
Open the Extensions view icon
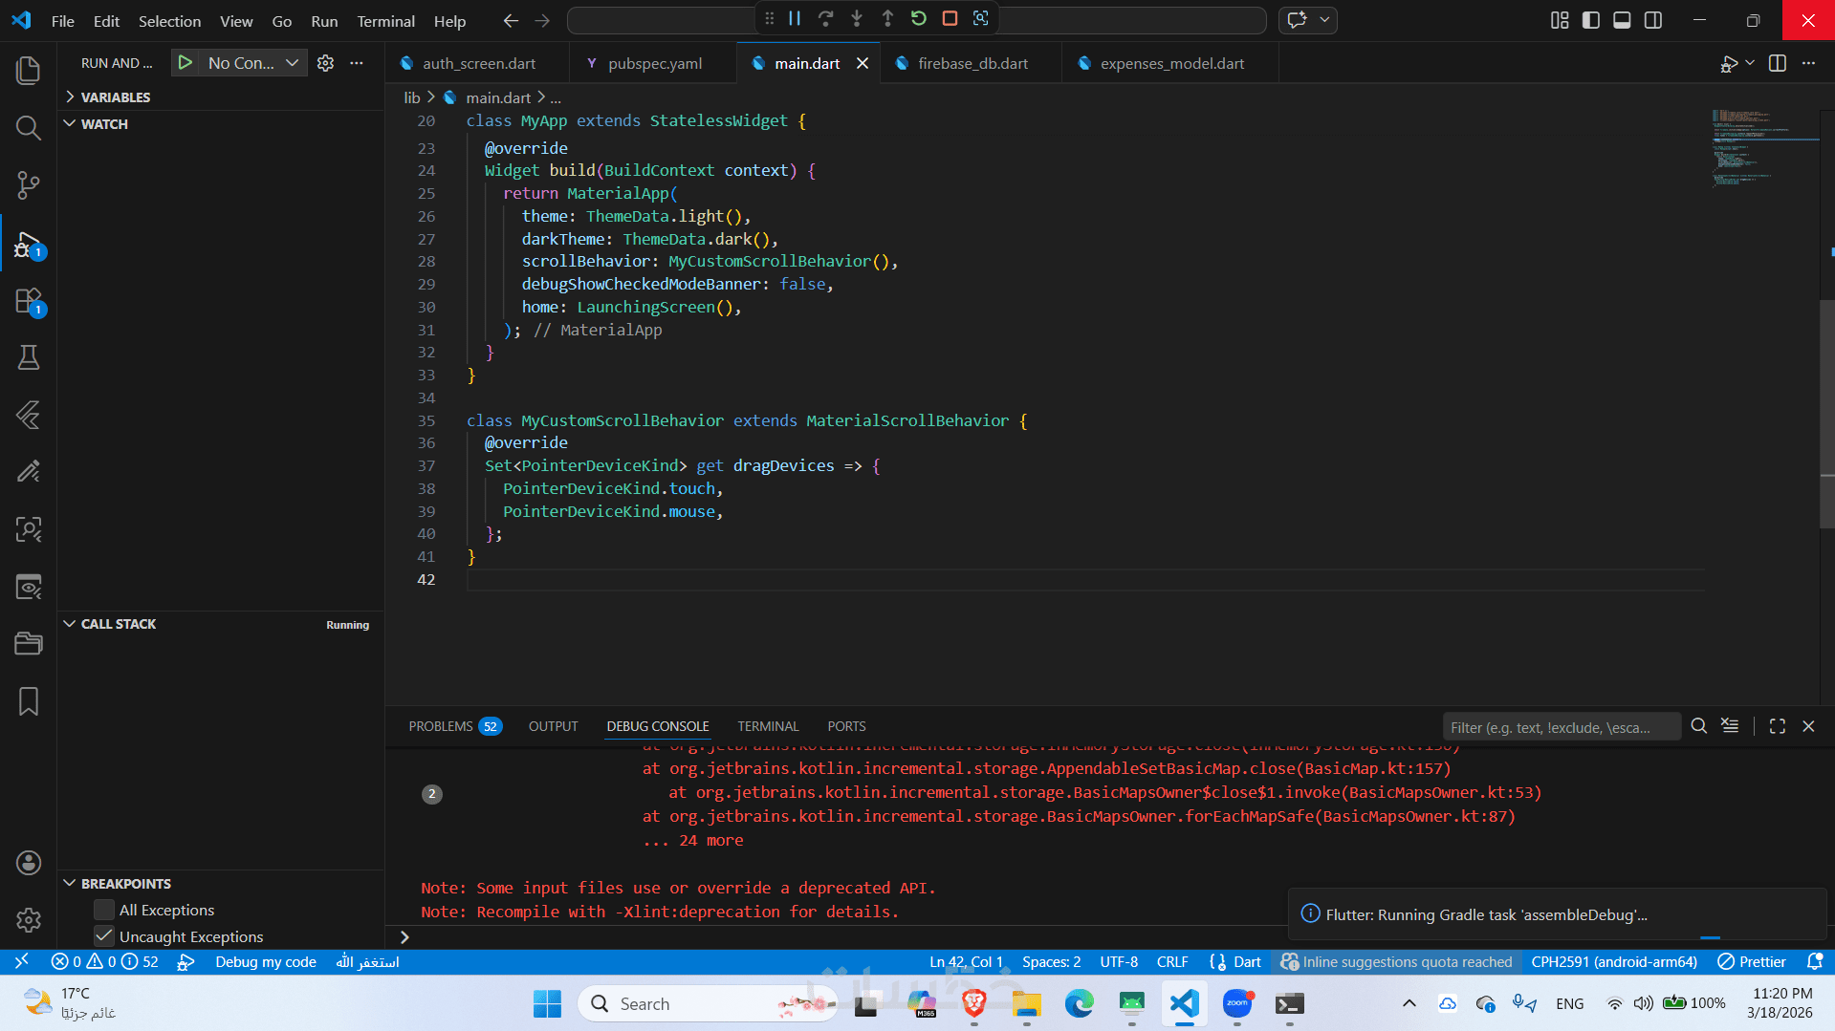[29, 301]
